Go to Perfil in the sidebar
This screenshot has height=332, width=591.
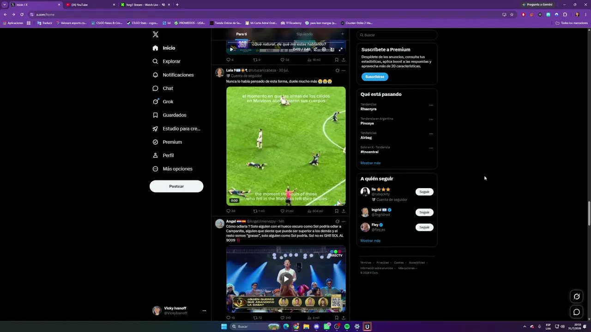pos(163,155)
